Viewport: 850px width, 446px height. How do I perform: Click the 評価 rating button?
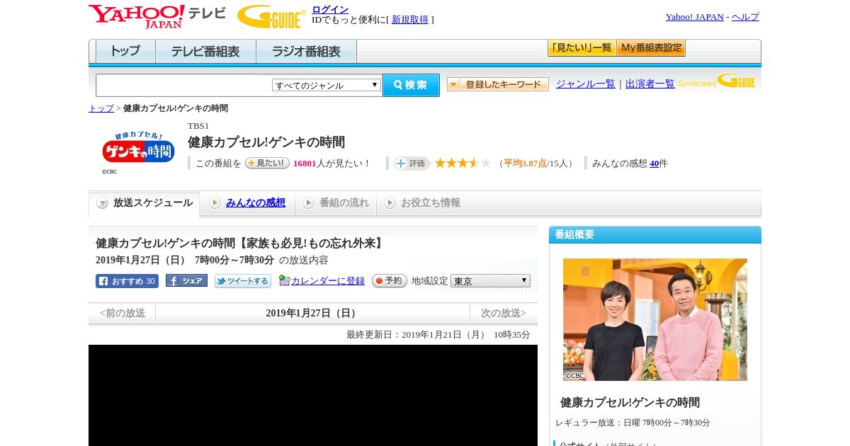pos(412,164)
